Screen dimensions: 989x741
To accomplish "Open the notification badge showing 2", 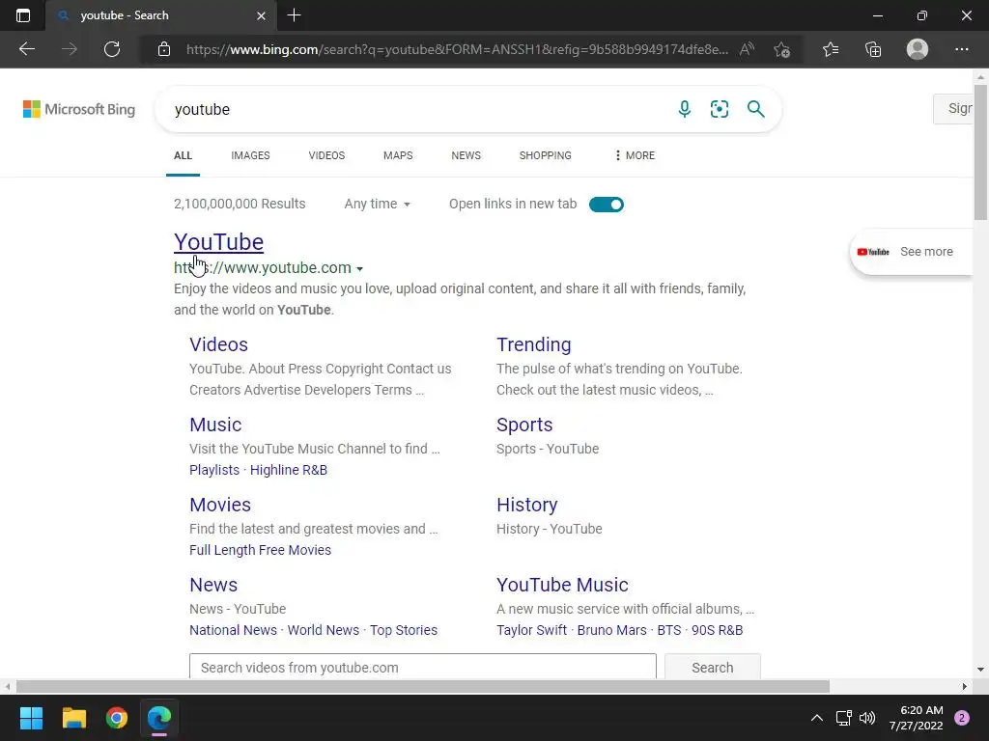I will tap(962, 718).
